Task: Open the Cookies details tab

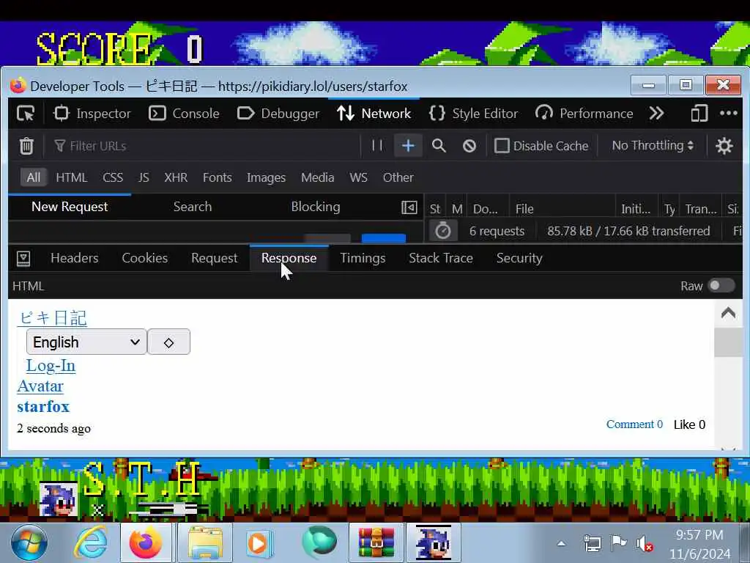Action: [x=145, y=258]
